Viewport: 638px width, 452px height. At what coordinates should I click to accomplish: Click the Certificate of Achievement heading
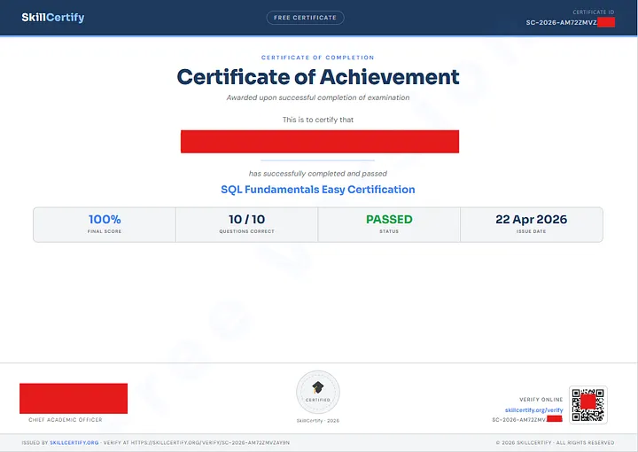(318, 77)
